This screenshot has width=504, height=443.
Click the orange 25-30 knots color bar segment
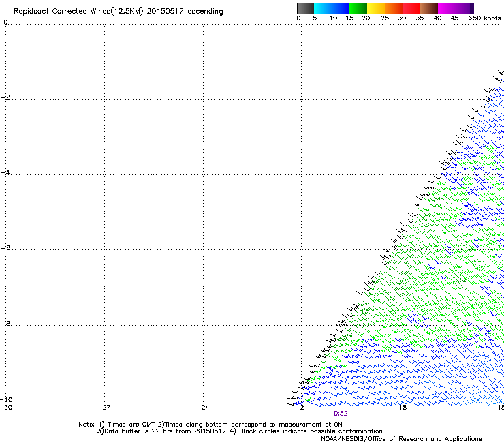tap(394, 8)
